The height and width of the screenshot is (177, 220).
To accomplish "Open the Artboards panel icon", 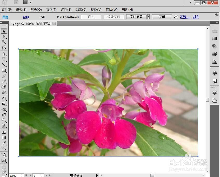I will 214,100.
